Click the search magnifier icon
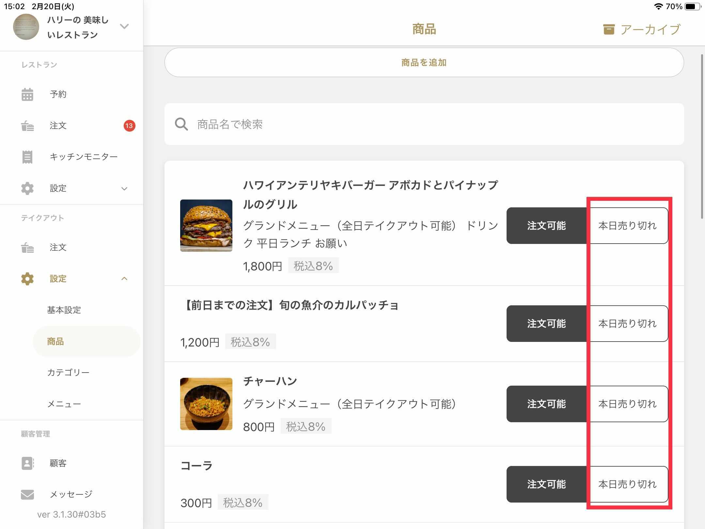This screenshot has width=705, height=529. pos(181,124)
